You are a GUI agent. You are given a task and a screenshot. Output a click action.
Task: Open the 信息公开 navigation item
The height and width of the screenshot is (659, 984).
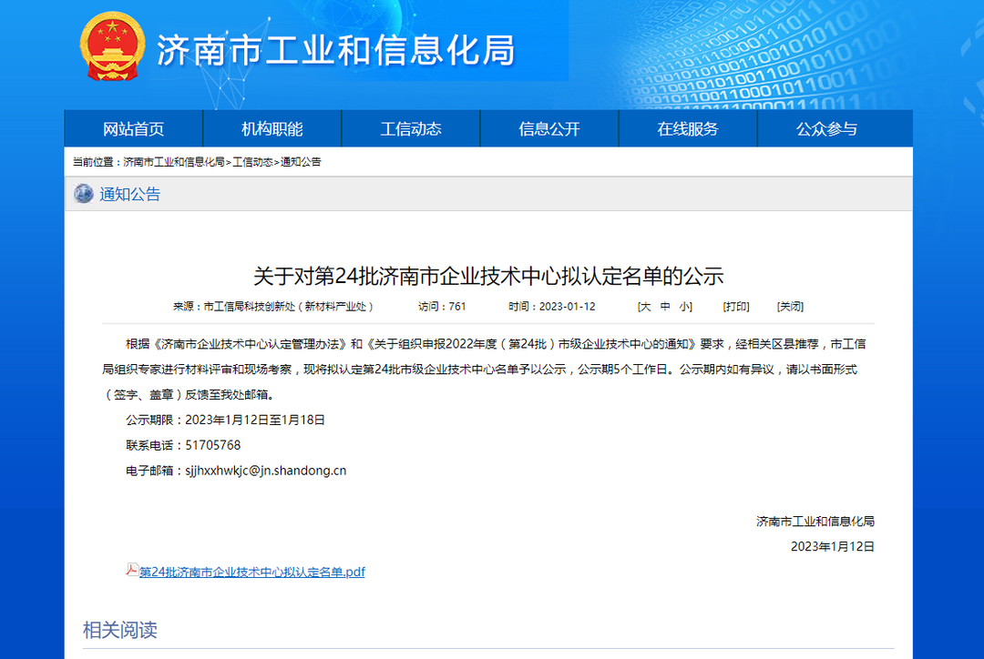point(549,129)
